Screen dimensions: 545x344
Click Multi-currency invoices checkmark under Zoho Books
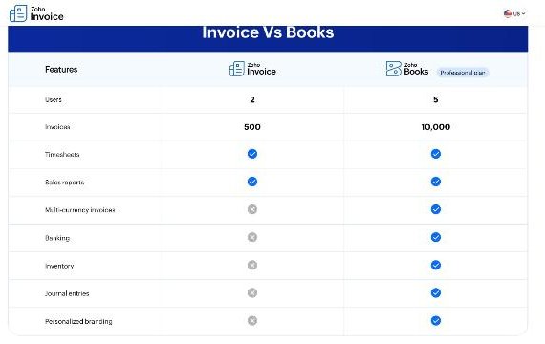coord(435,209)
